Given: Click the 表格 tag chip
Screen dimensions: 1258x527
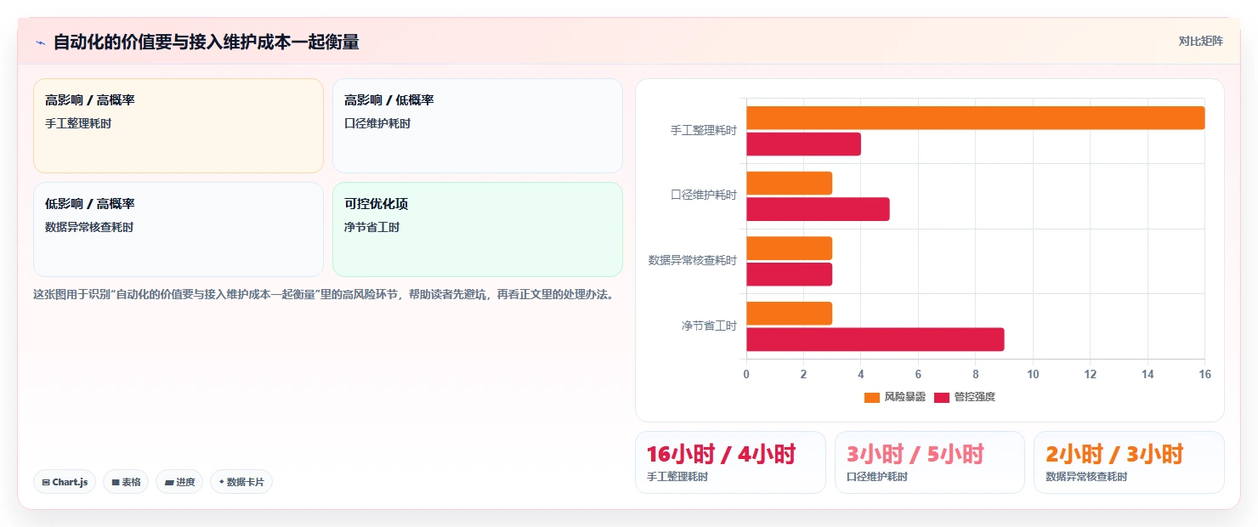Looking at the screenshot, I should pos(126,482).
